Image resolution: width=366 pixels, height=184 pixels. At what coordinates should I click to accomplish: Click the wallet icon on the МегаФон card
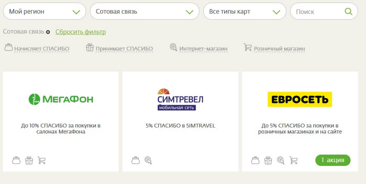tap(16, 160)
